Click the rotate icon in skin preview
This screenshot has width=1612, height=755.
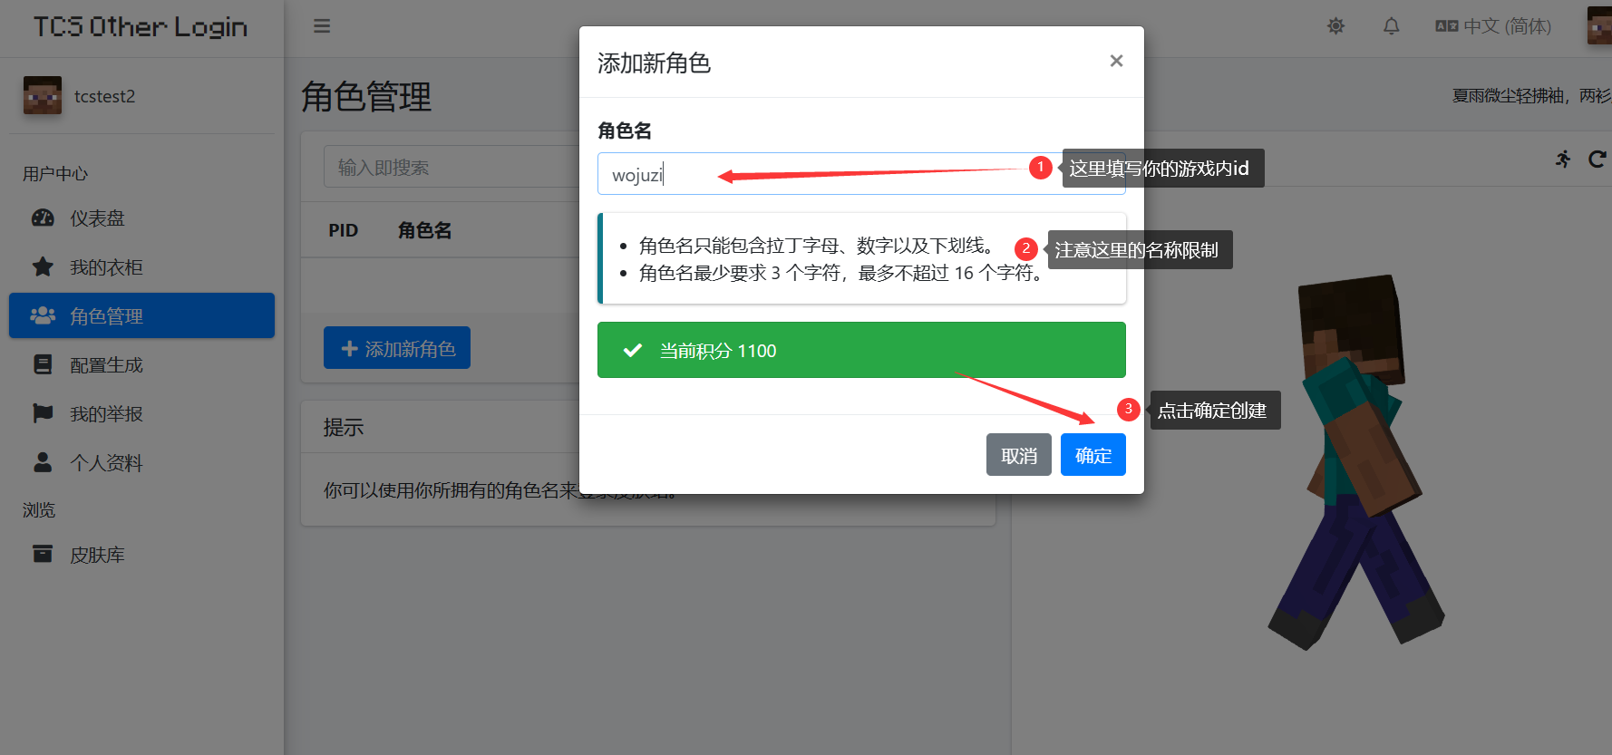[1597, 160]
